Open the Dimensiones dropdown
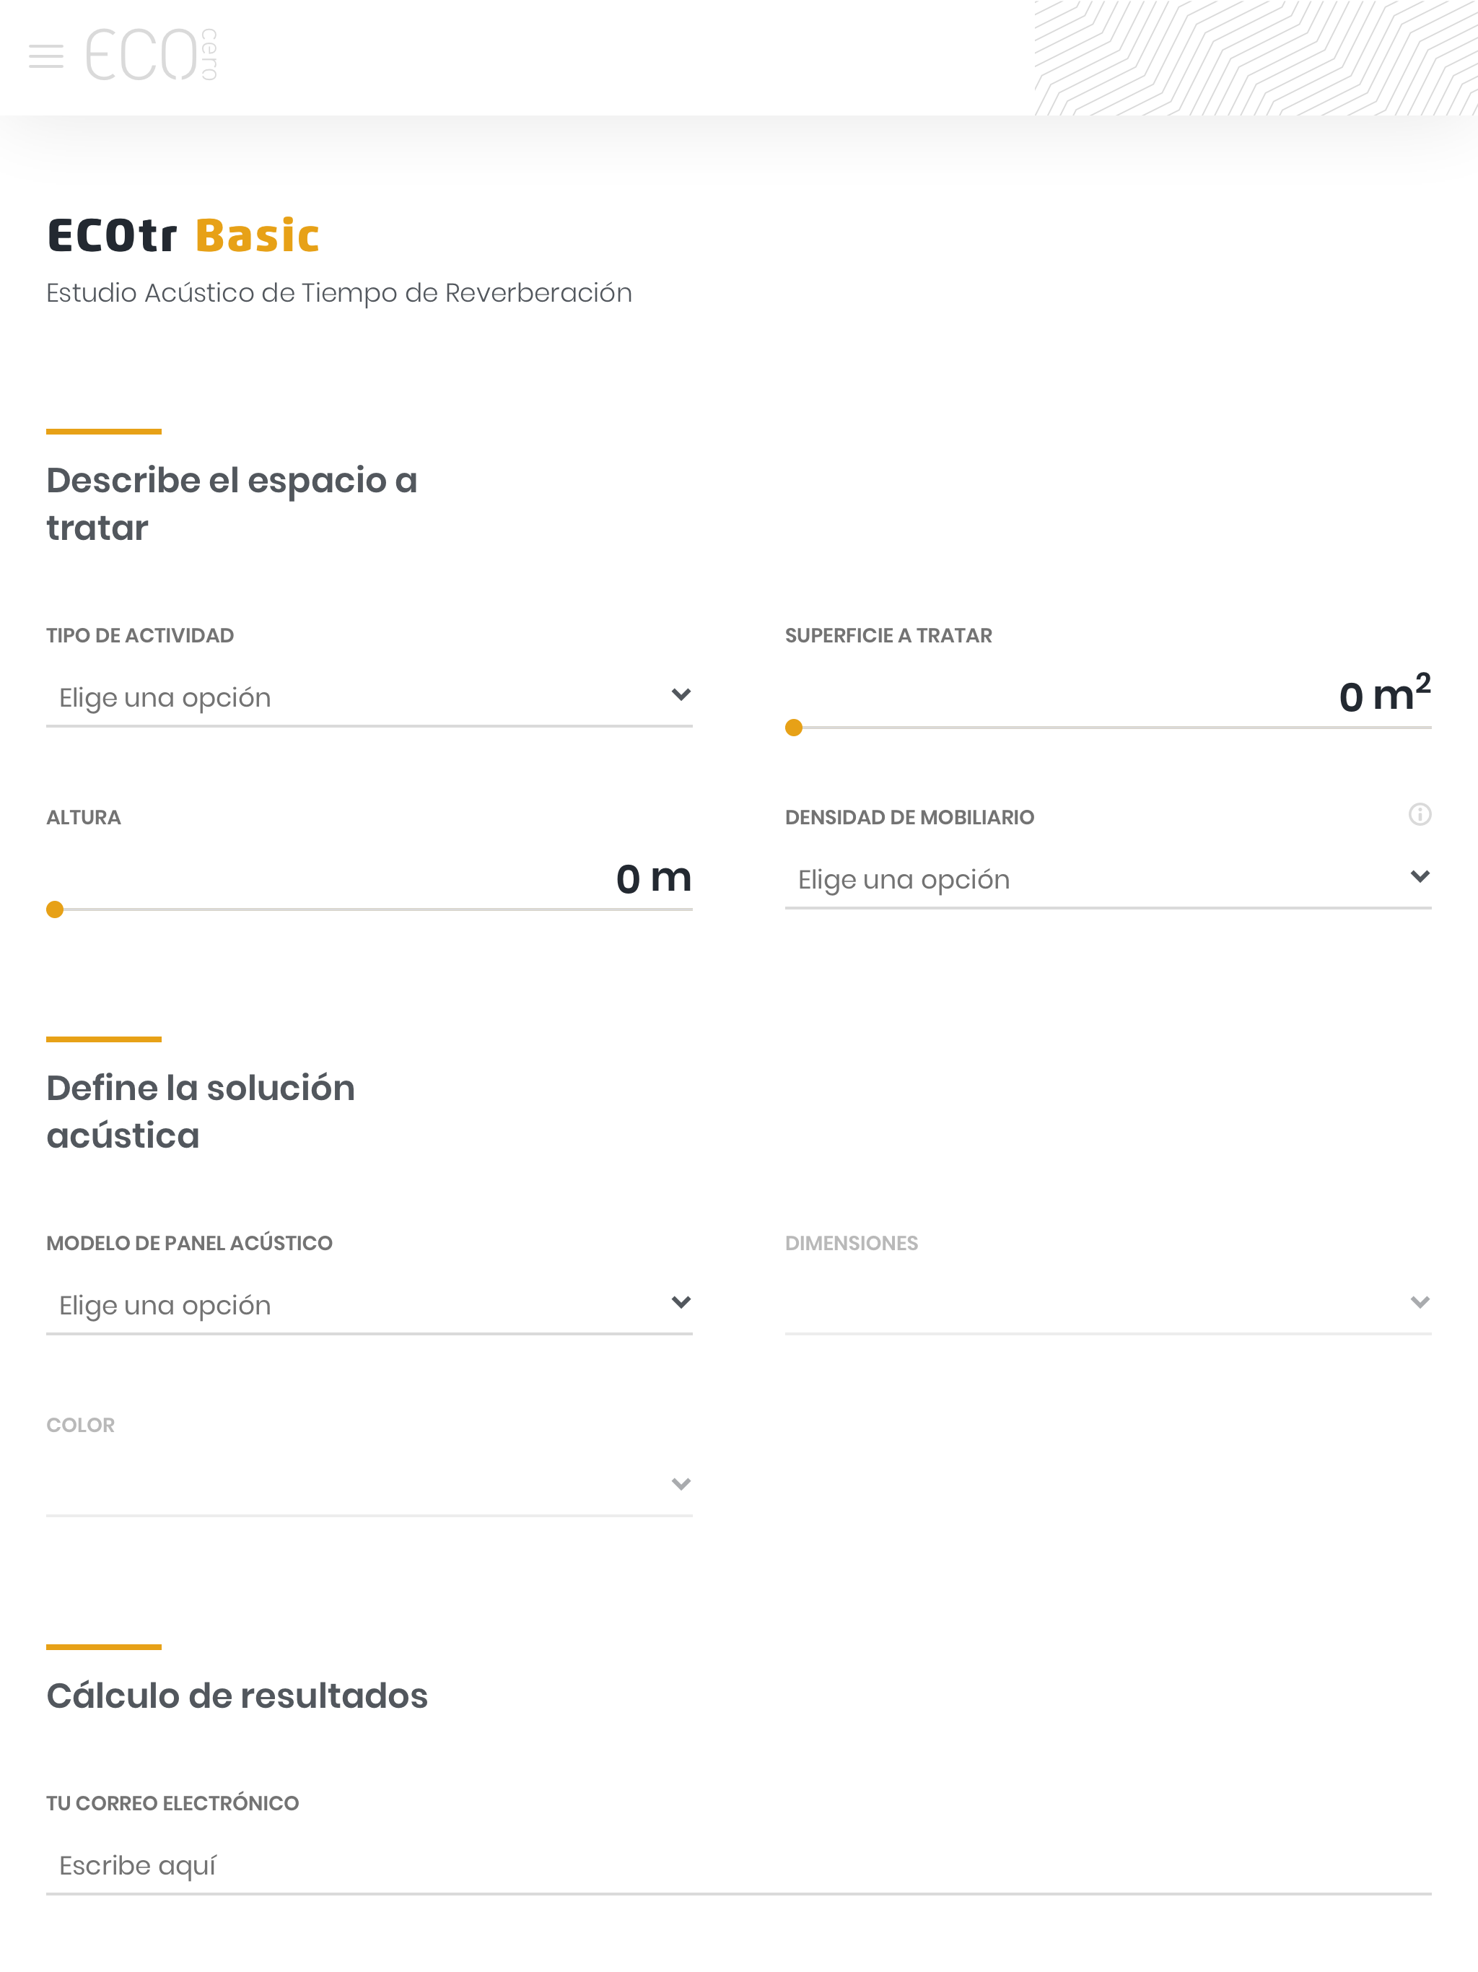 tap(1108, 1306)
